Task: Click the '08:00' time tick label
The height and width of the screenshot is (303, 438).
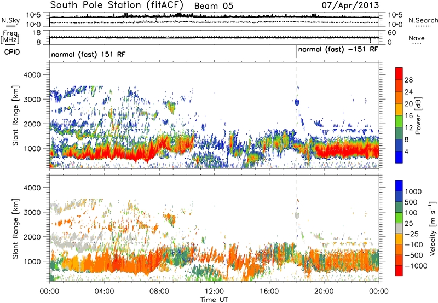Action: pyautogui.click(x=159, y=292)
